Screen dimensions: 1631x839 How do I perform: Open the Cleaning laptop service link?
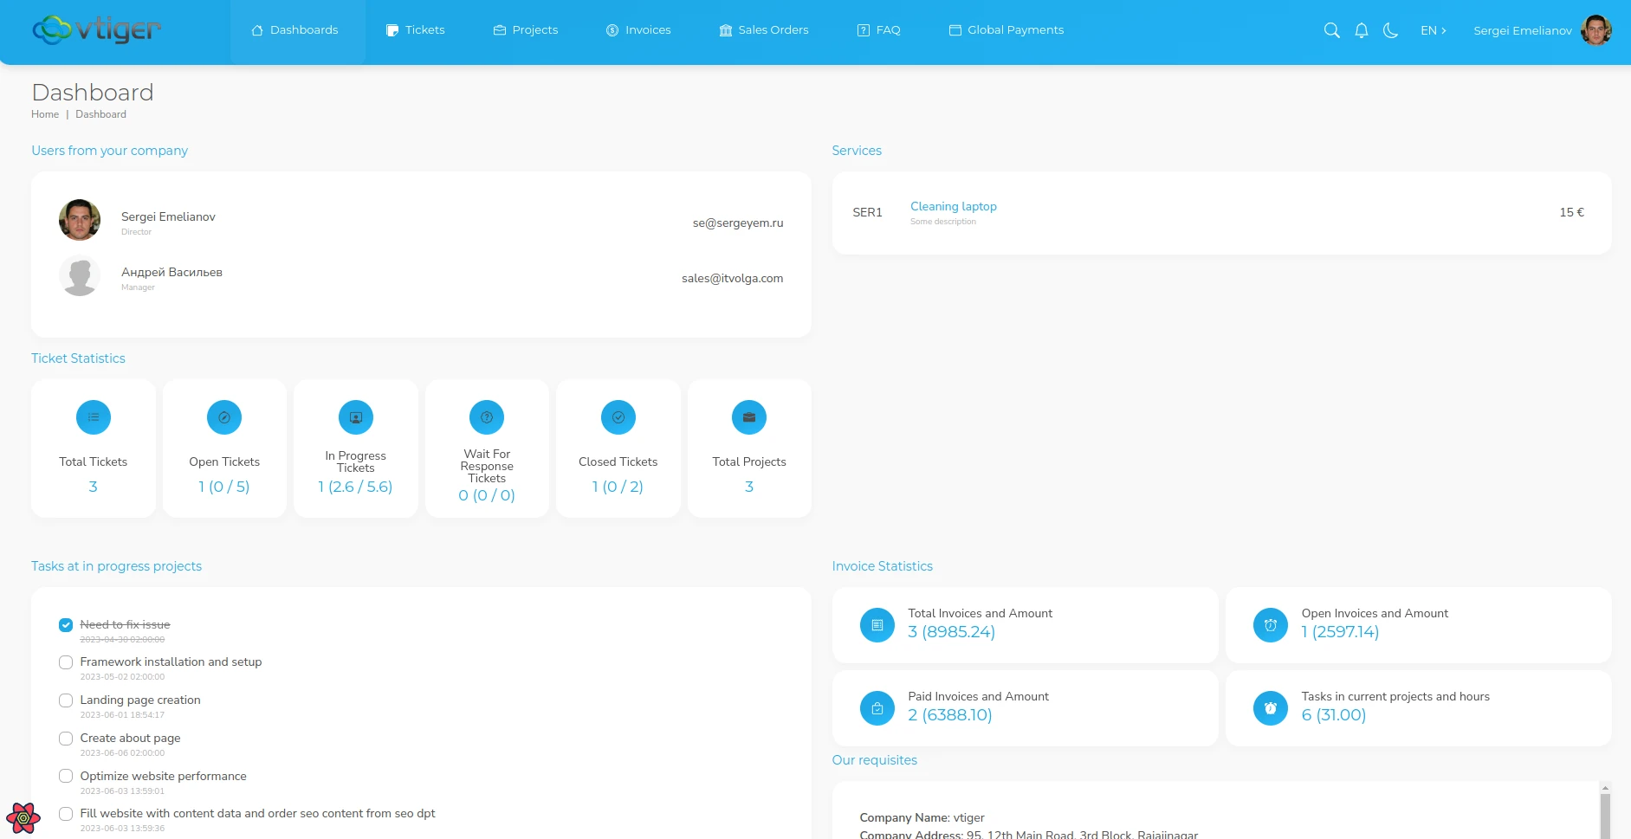click(x=953, y=206)
